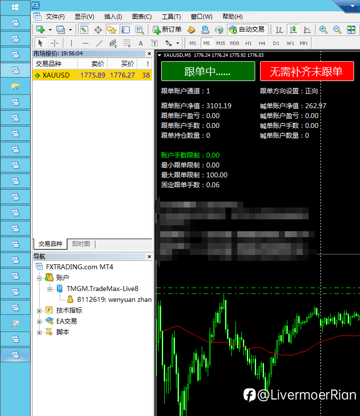Select the equidistant channel tool

(113, 43)
